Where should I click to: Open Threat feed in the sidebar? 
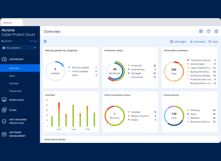pyautogui.click(x=15, y=91)
